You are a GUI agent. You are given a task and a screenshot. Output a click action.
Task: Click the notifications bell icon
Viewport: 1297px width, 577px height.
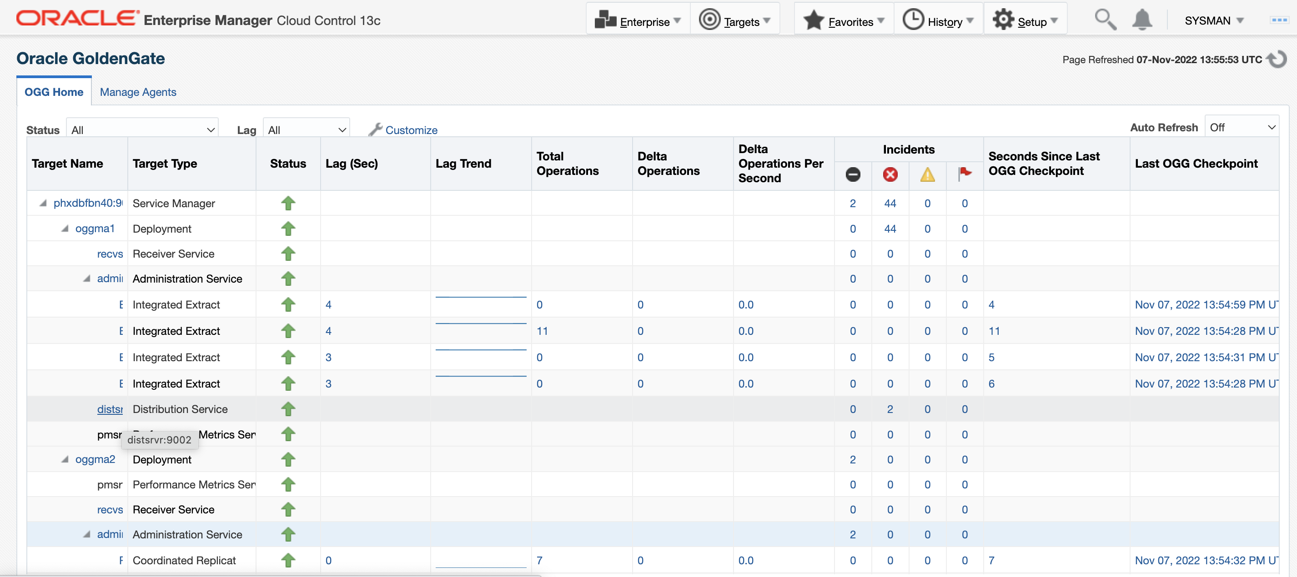(1142, 20)
